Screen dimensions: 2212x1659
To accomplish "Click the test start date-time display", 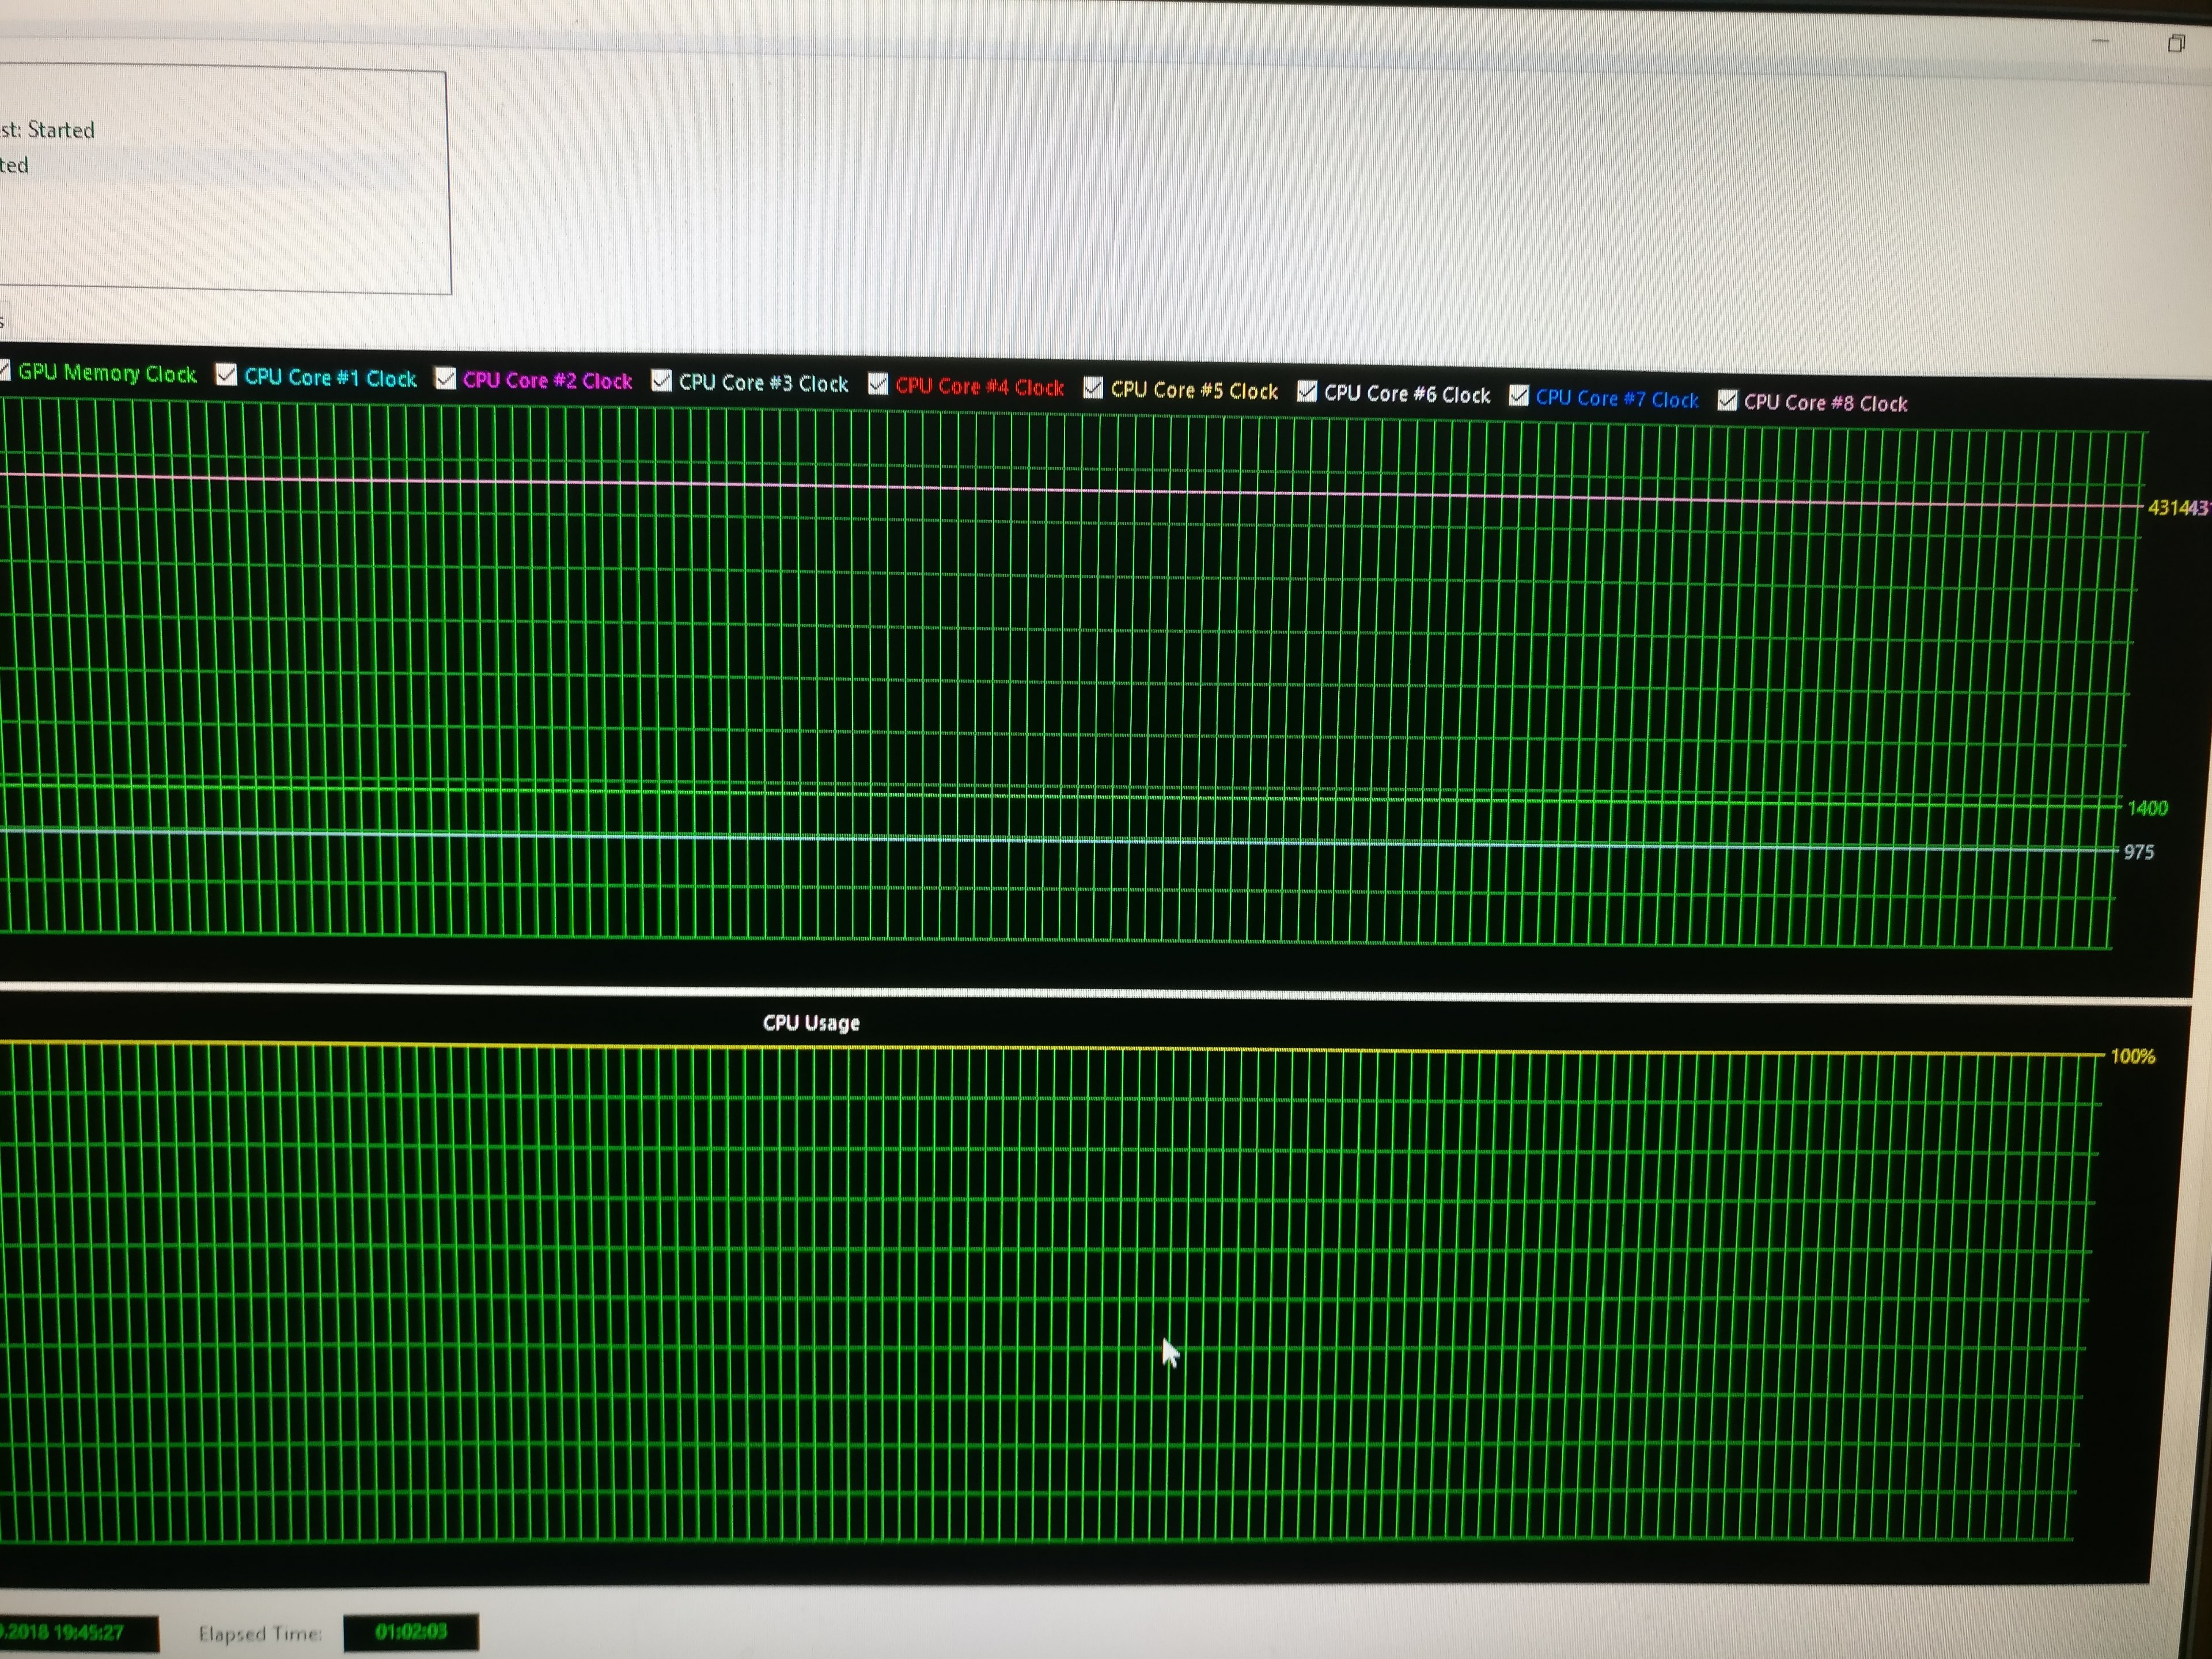I will click(70, 1633).
